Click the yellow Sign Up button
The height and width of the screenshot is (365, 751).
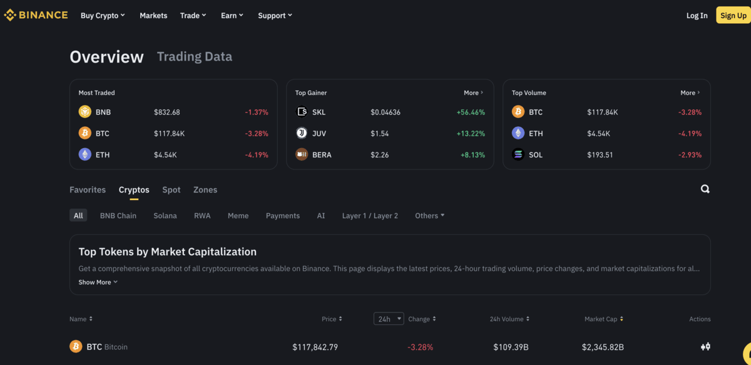(x=733, y=16)
